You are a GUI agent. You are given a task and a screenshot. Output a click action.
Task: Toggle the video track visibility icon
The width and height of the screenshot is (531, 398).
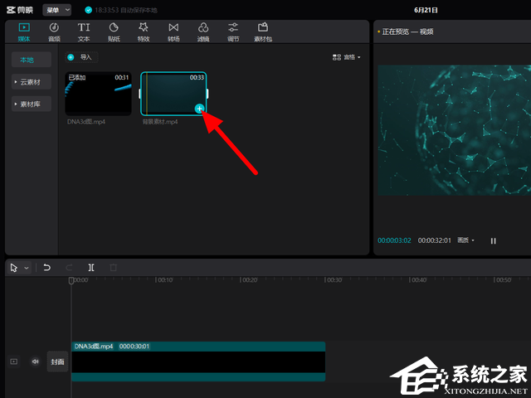(x=13, y=362)
